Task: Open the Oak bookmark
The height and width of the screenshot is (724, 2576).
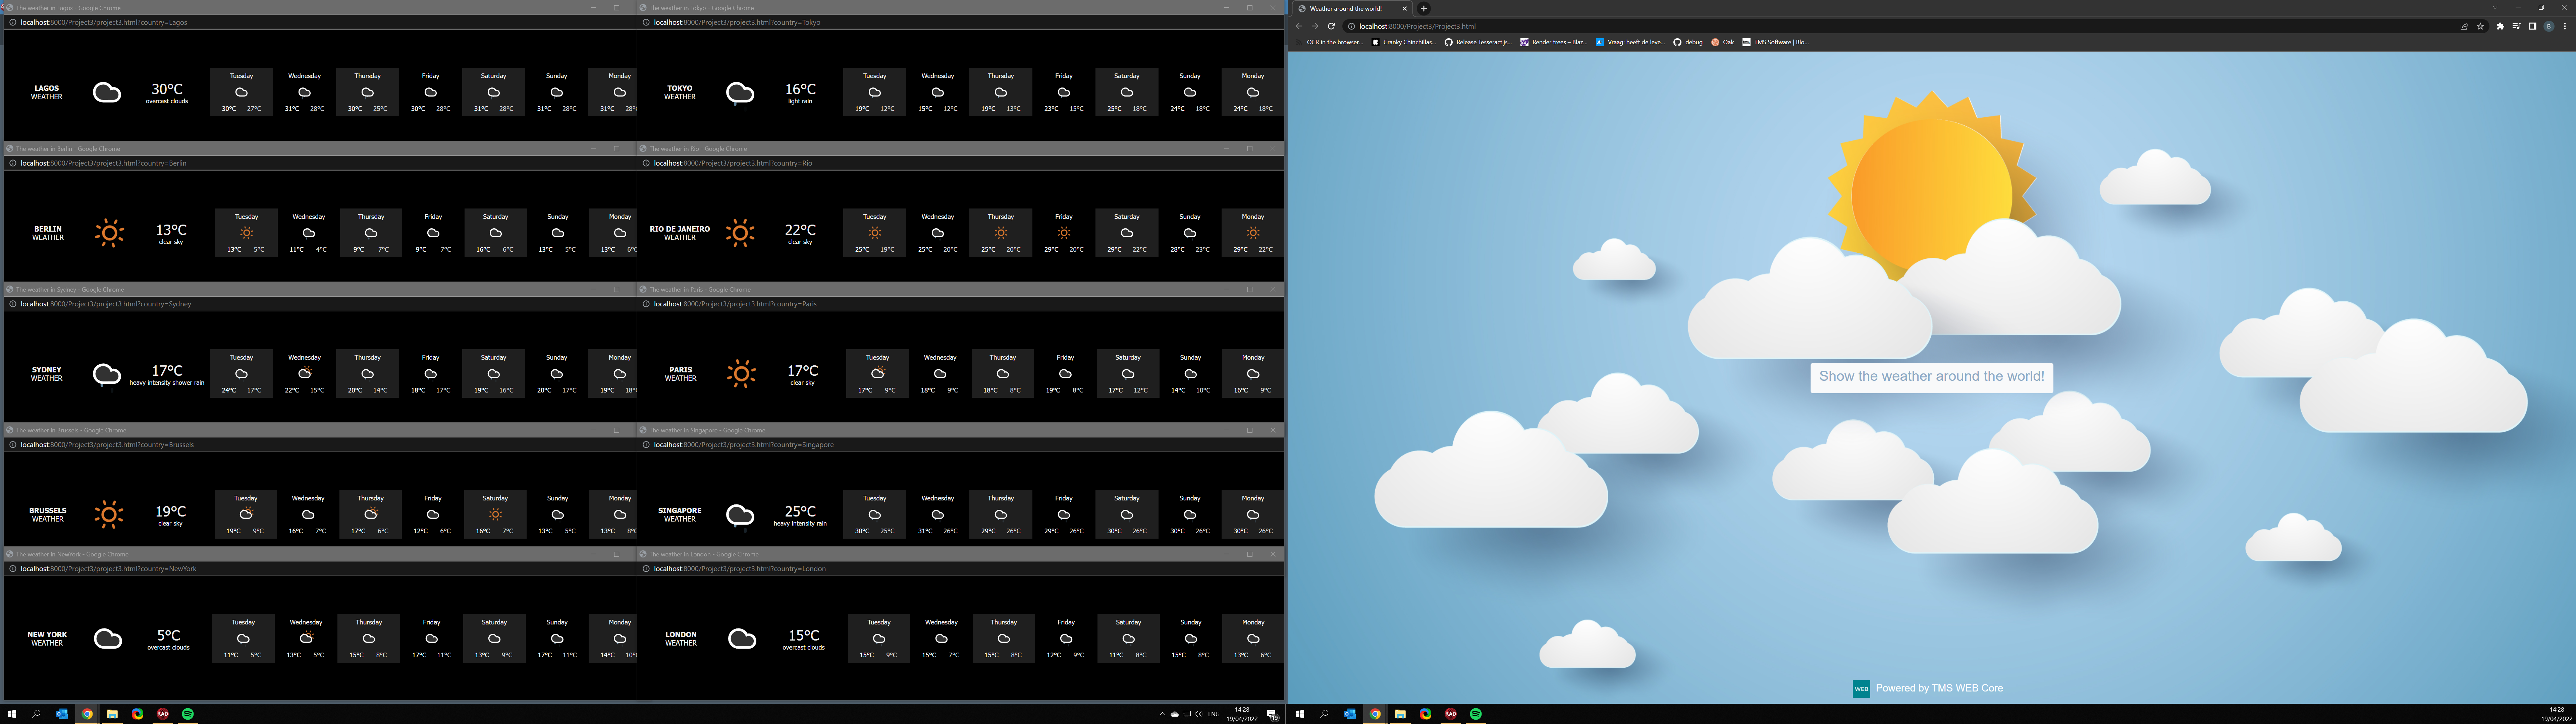Action: coord(1723,42)
